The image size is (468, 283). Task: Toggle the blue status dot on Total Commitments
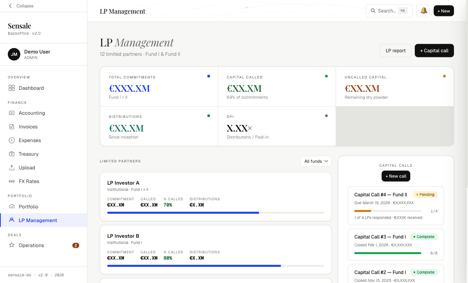coord(209,76)
